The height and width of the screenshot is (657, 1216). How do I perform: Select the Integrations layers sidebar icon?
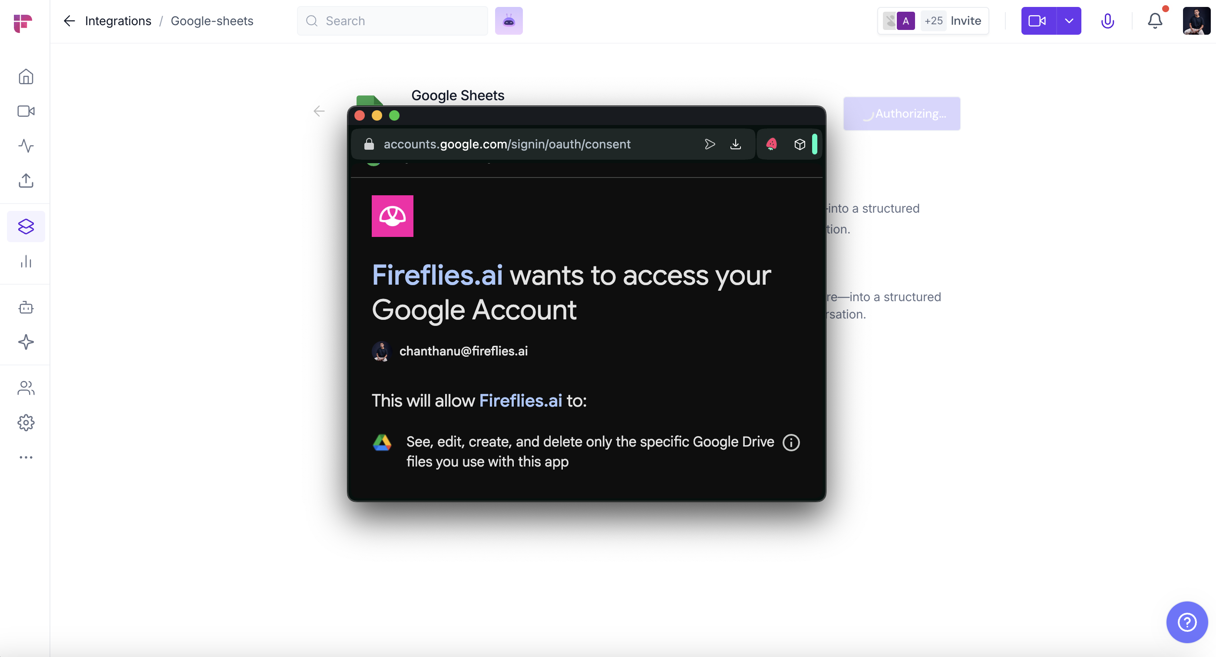click(26, 227)
